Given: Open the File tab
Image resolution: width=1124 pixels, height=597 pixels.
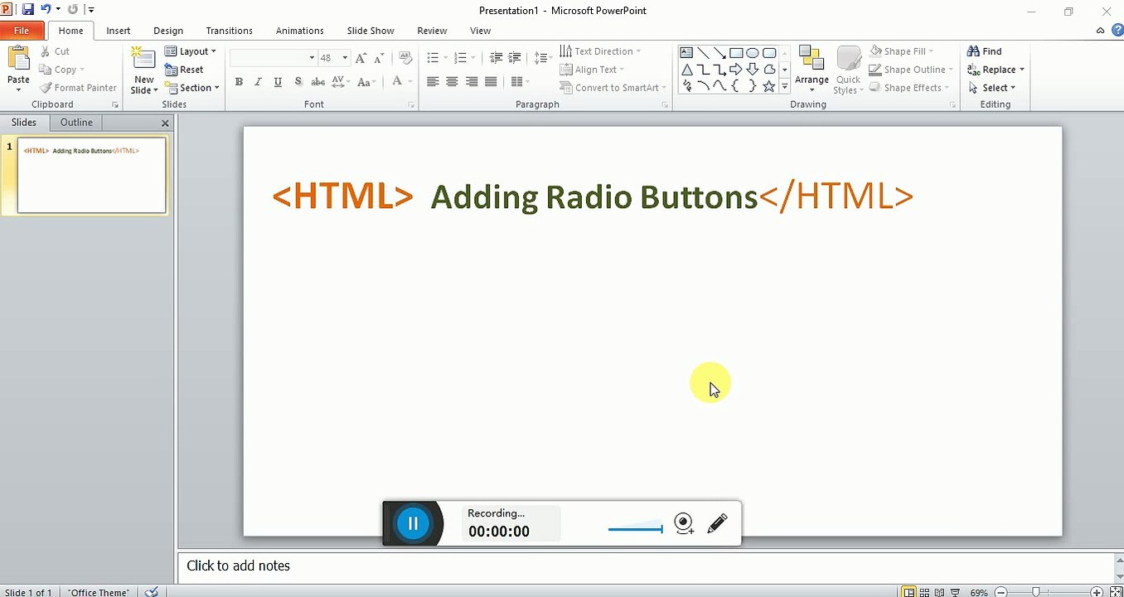Looking at the screenshot, I should (22, 31).
